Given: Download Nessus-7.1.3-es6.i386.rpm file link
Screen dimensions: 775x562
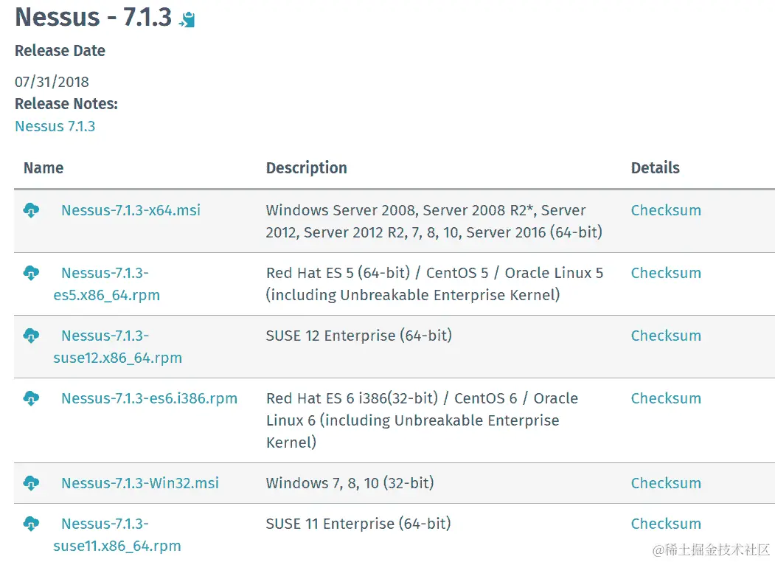Looking at the screenshot, I should click(x=149, y=398).
